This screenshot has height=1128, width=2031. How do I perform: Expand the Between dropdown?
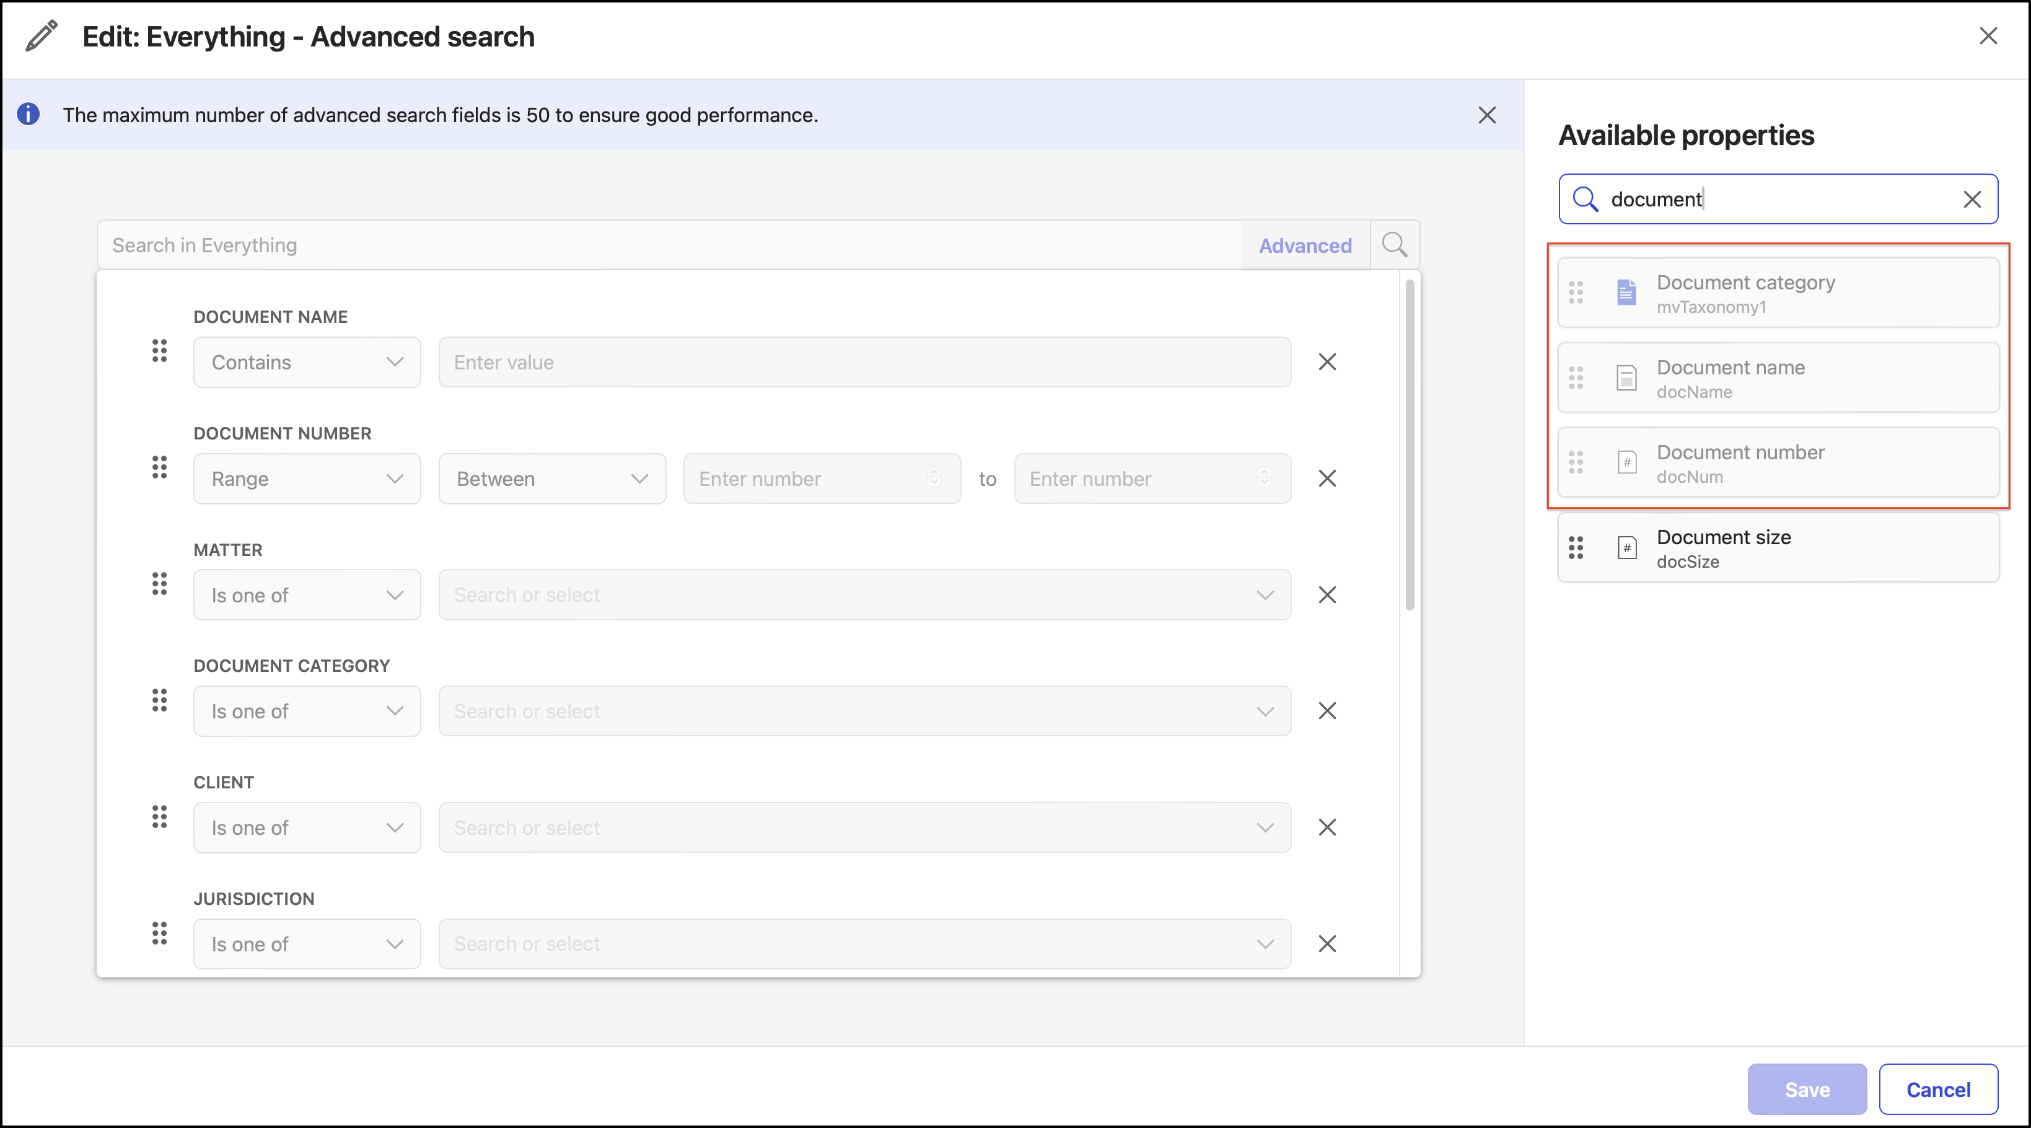552,479
